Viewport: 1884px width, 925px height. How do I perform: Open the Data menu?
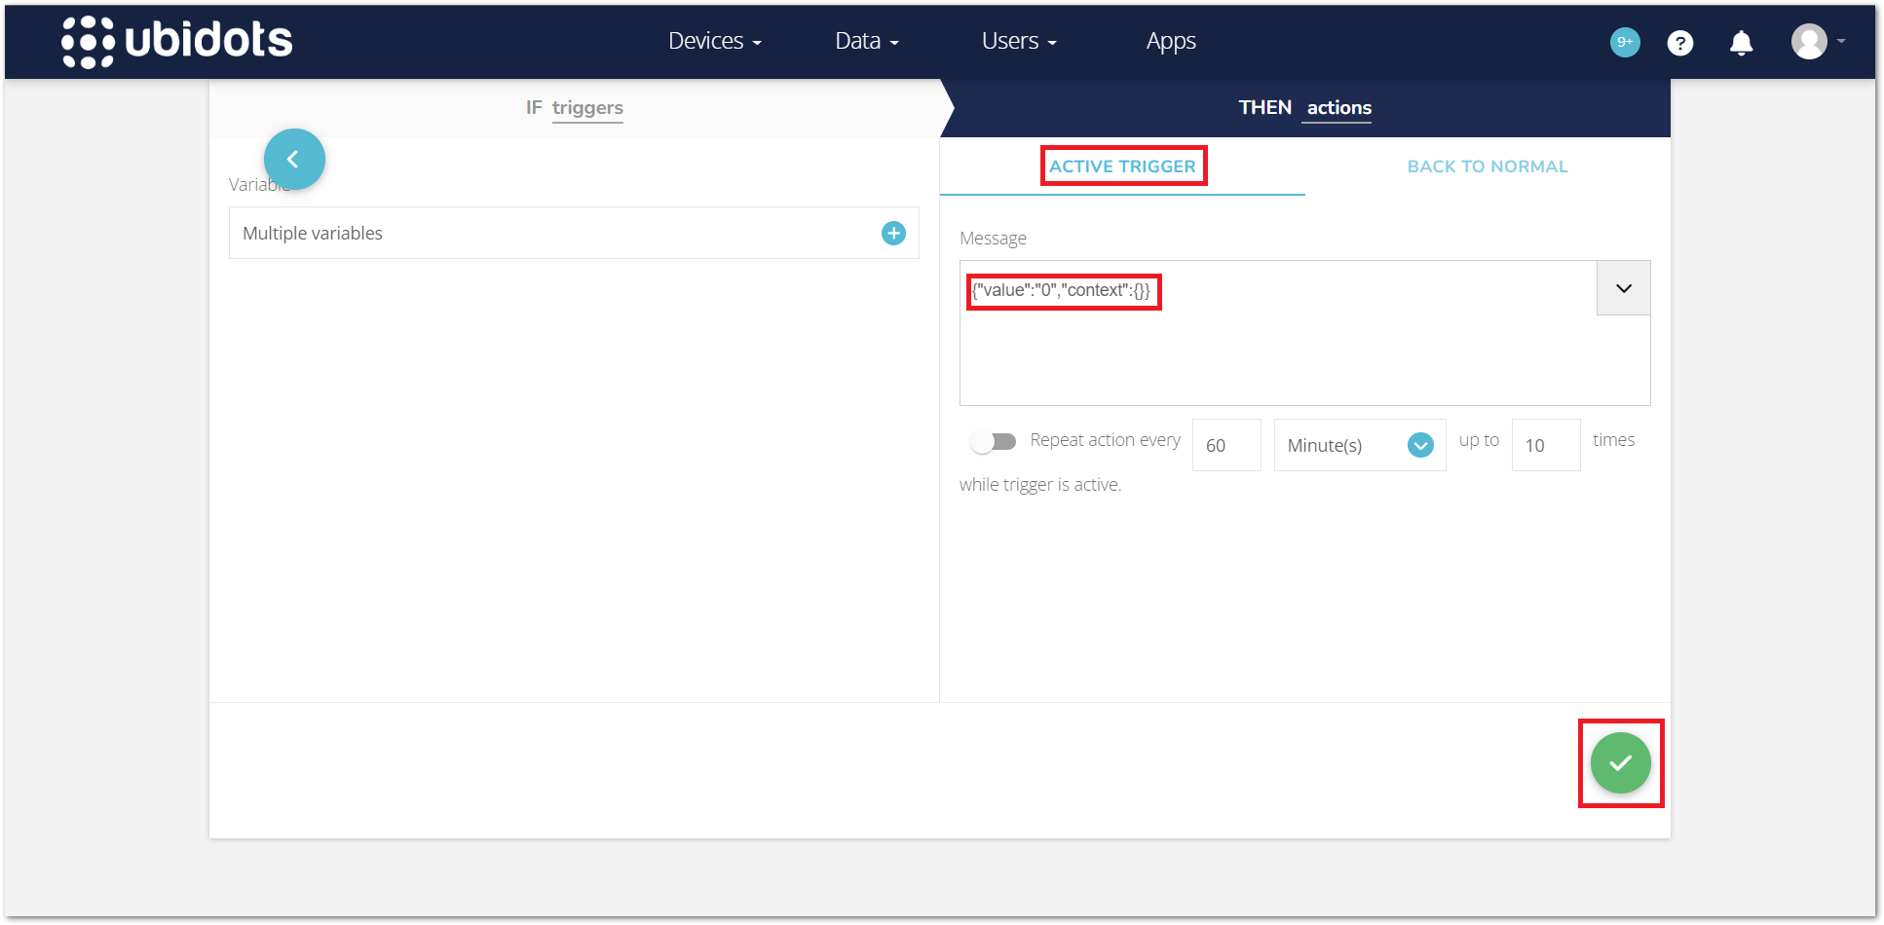click(866, 41)
